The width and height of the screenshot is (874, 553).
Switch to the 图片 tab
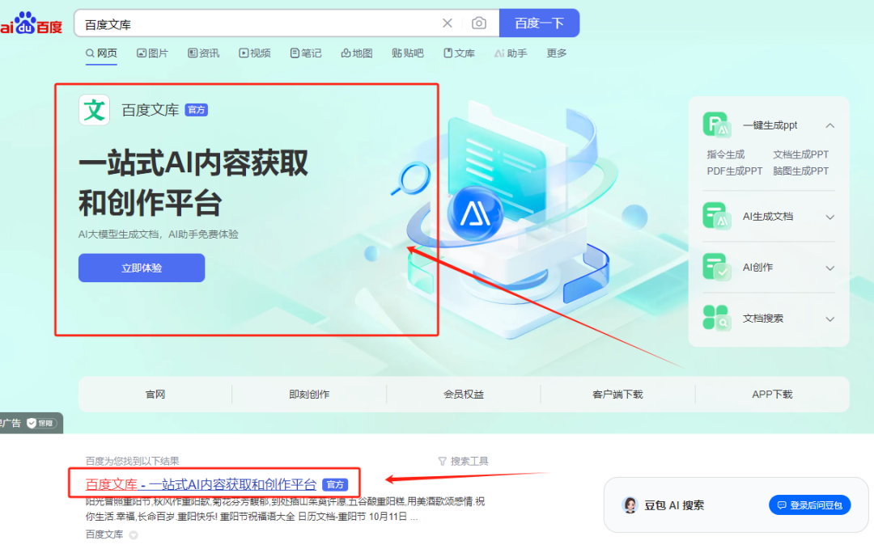pos(153,53)
